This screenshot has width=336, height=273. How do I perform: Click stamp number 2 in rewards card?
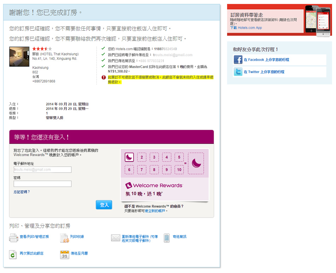pyautogui.click(x=141, y=157)
